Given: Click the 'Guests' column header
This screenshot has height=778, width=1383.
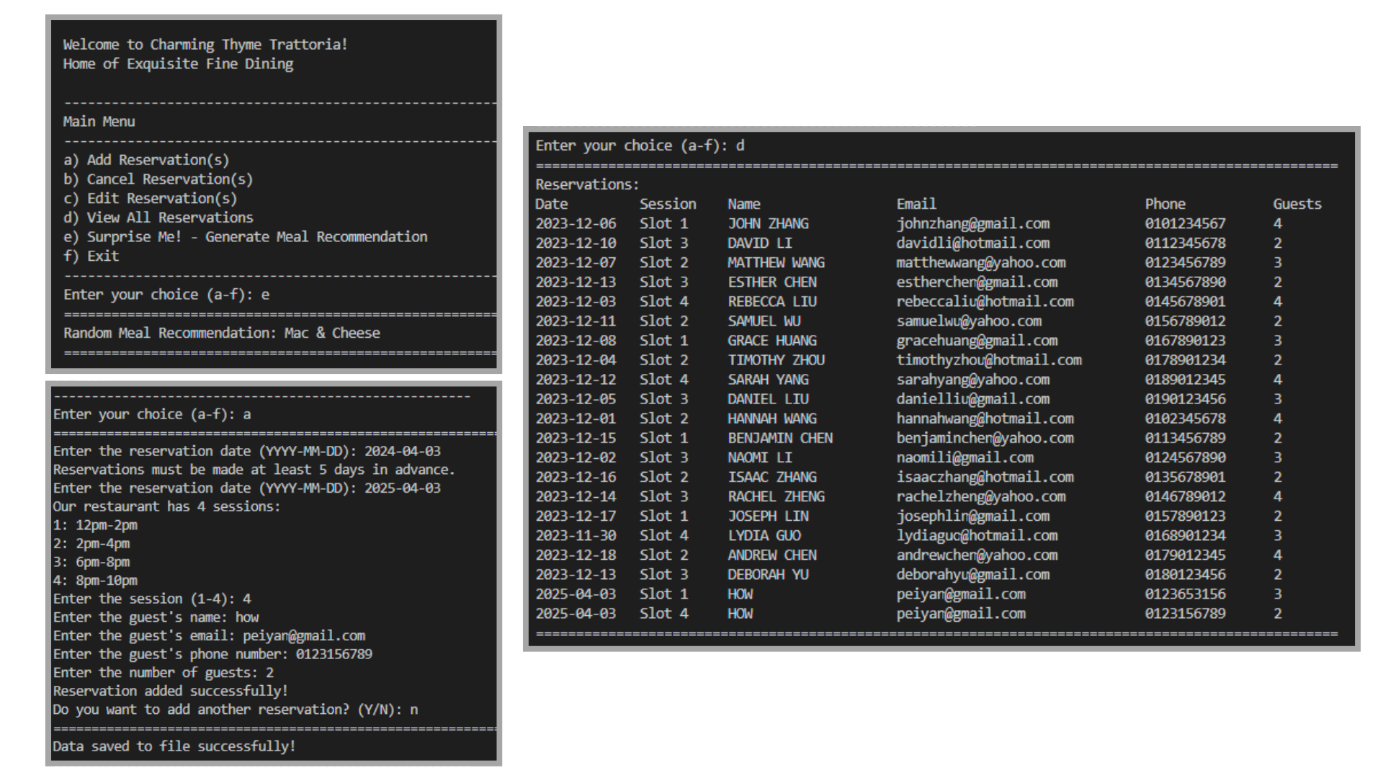Looking at the screenshot, I should point(1297,205).
